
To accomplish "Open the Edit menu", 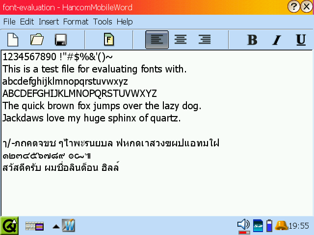I will (x=27, y=22).
